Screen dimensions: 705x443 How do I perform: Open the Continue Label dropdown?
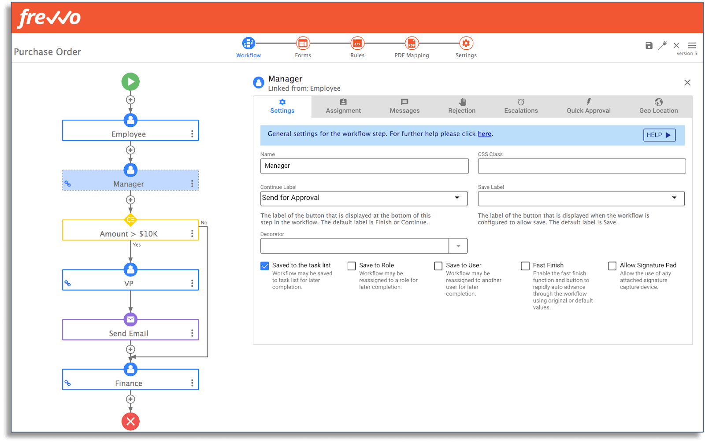point(457,198)
